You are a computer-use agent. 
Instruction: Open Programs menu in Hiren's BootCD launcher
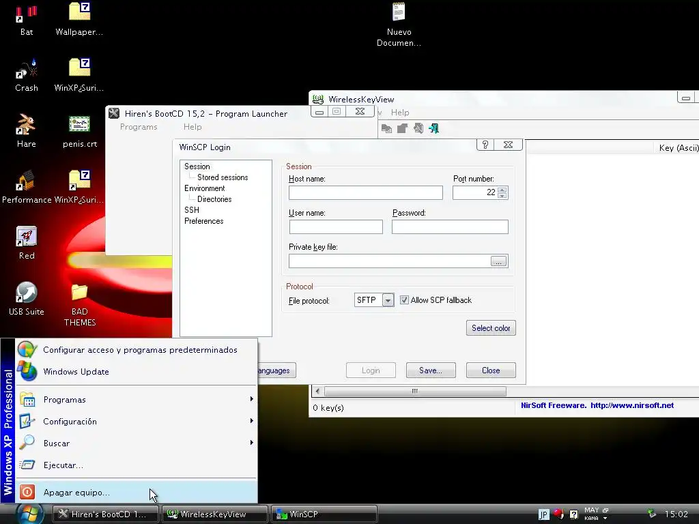pyautogui.click(x=139, y=127)
